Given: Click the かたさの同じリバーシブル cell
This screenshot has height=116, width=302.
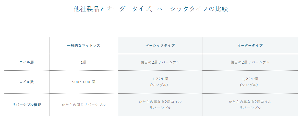Looking at the screenshot, I should pos(83,105).
